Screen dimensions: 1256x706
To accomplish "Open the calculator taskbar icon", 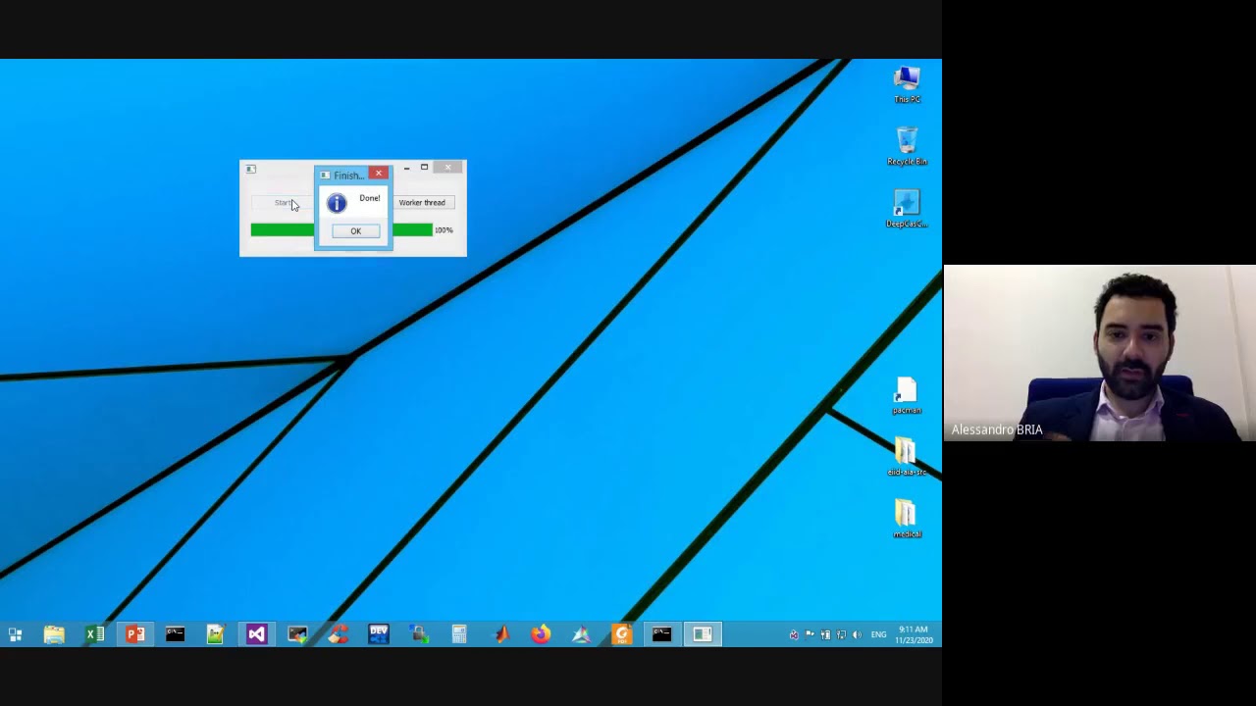I will coord(459,635).
